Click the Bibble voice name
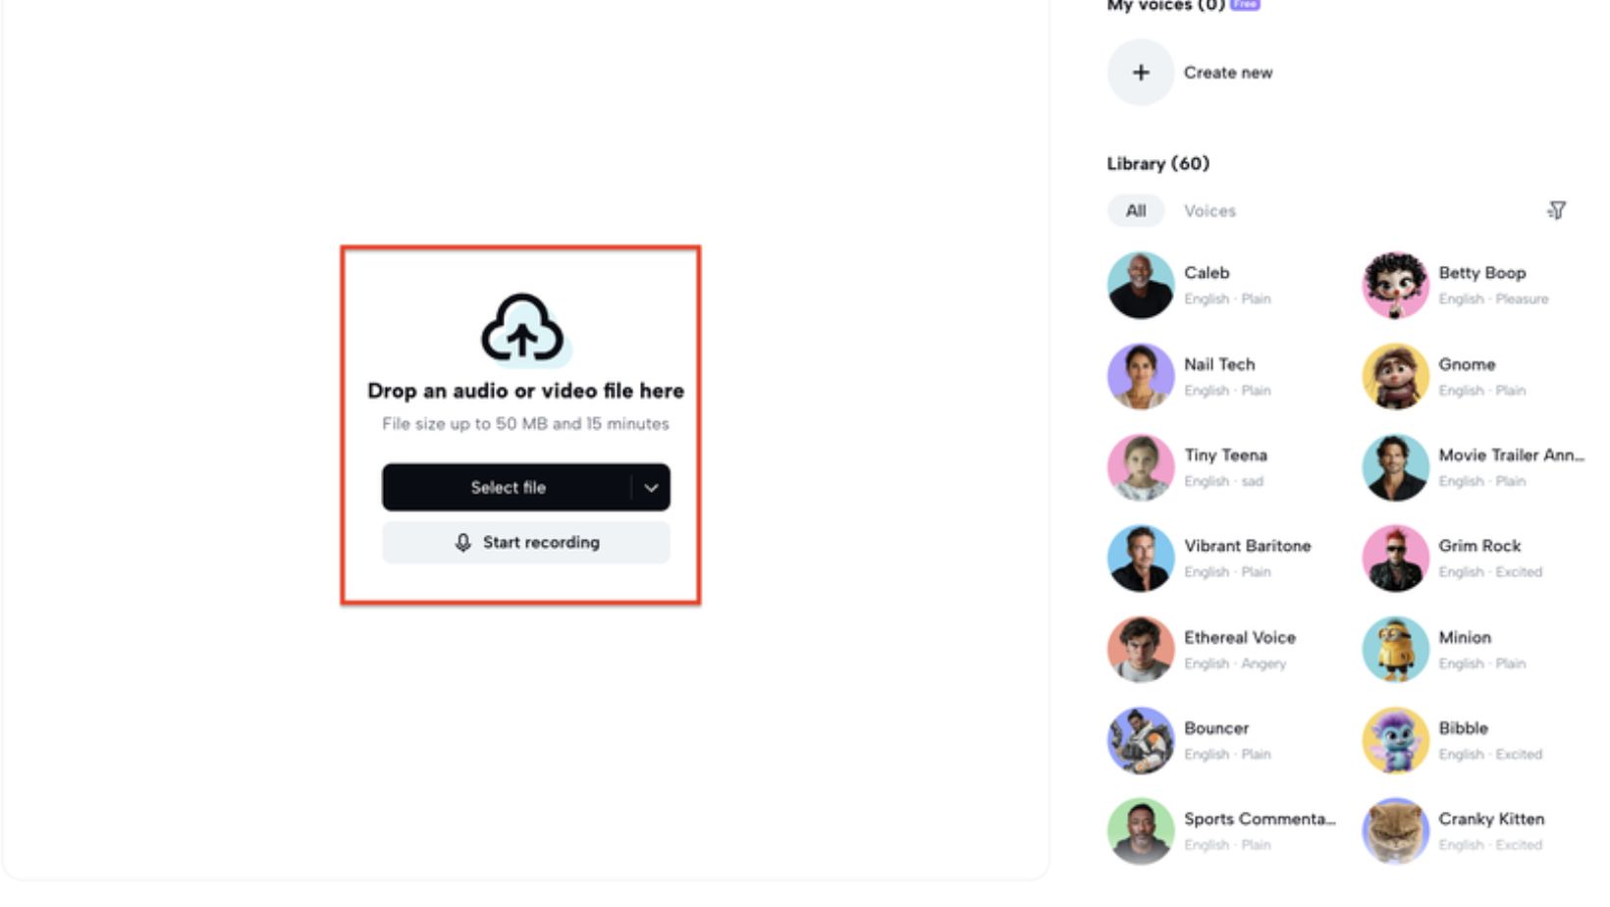Screen dimensions: 1610x907 pyautogui.click(x=1464, y=728)
